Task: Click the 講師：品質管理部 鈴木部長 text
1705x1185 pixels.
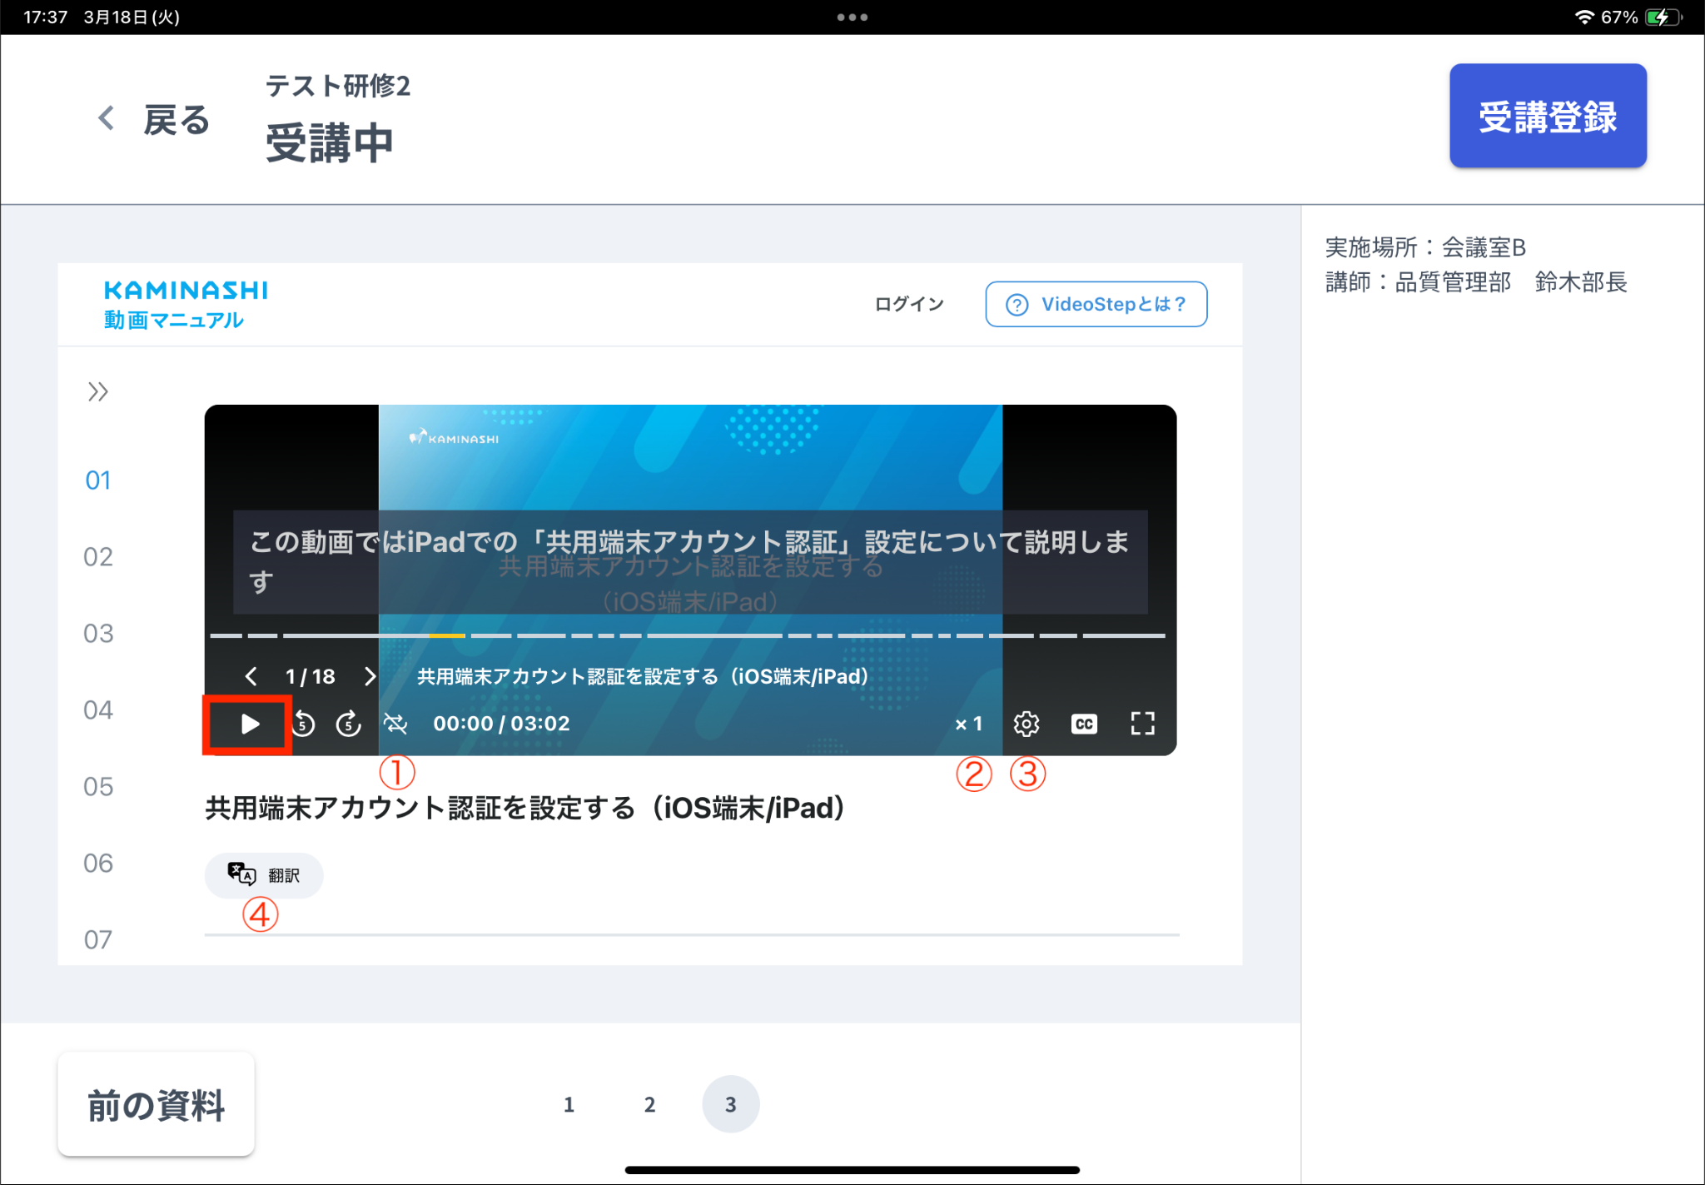Action: 1476,282
